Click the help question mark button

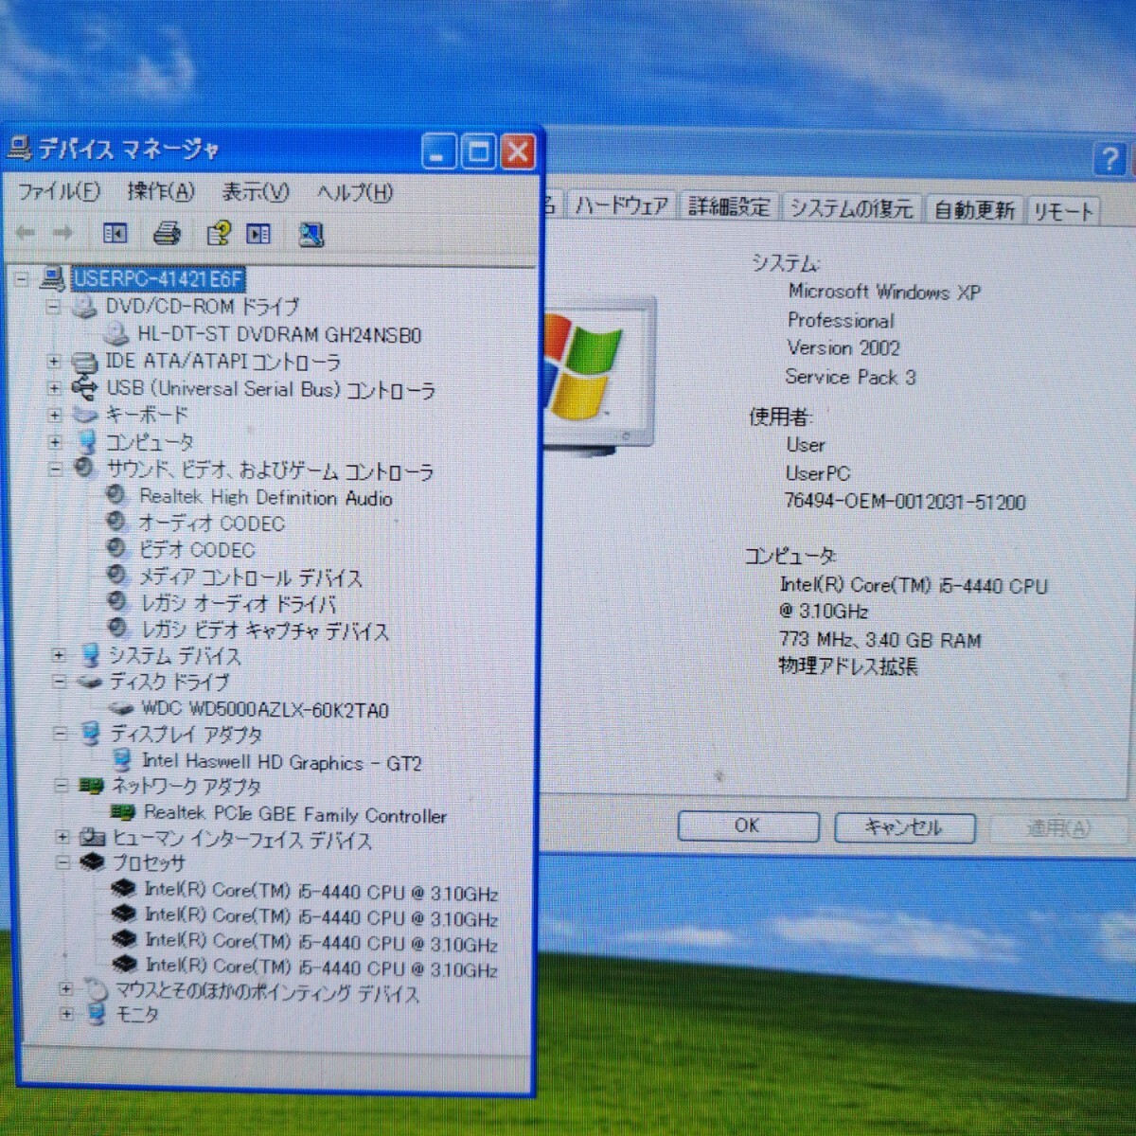(x=1109, y=159)
